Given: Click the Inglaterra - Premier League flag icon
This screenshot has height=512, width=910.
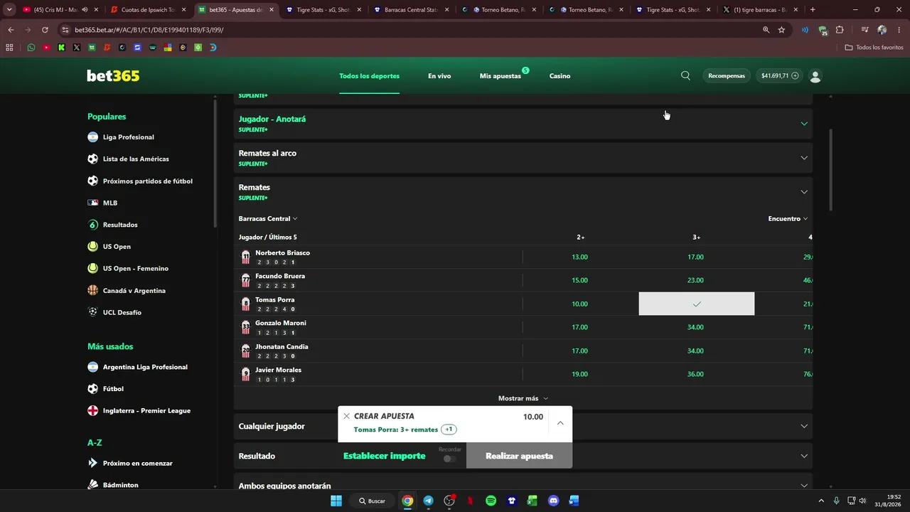Looking at the screenshot, I should pyautogui.click(x=92, y=410).
